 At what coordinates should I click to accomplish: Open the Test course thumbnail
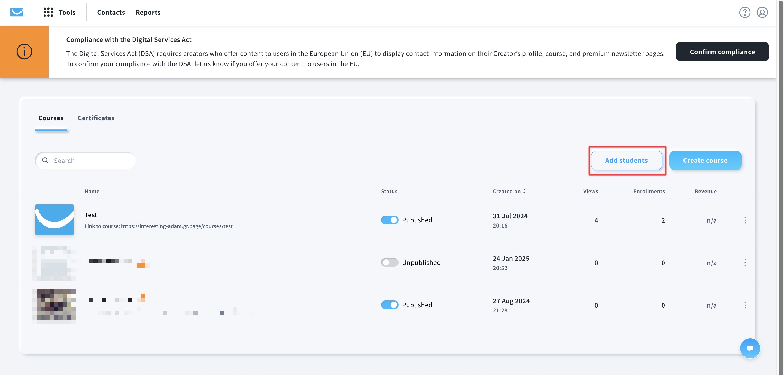click(54, 220)
